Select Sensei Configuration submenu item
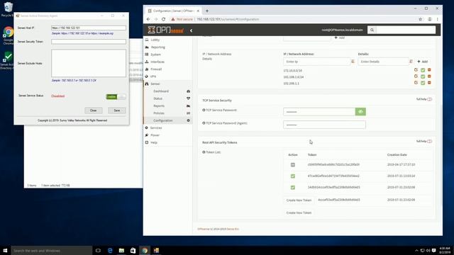 tap(163, 120)
